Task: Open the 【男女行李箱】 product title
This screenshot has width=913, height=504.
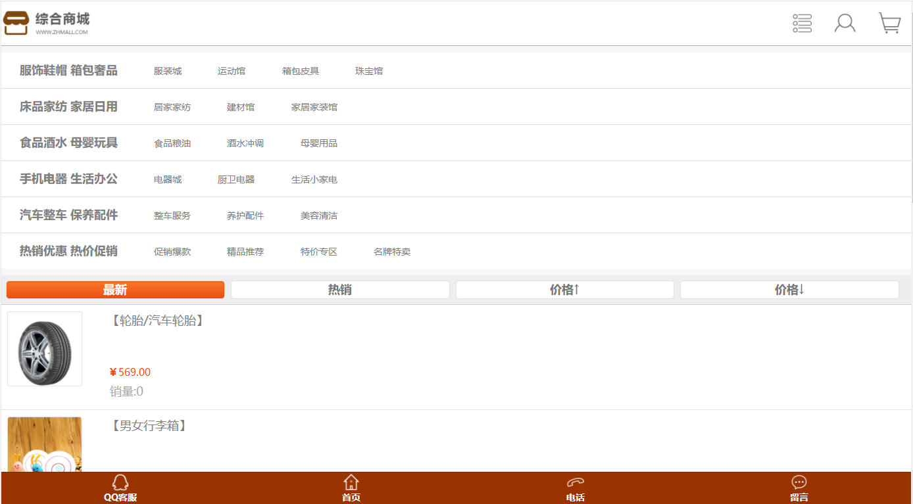Action: pos(149,426)
